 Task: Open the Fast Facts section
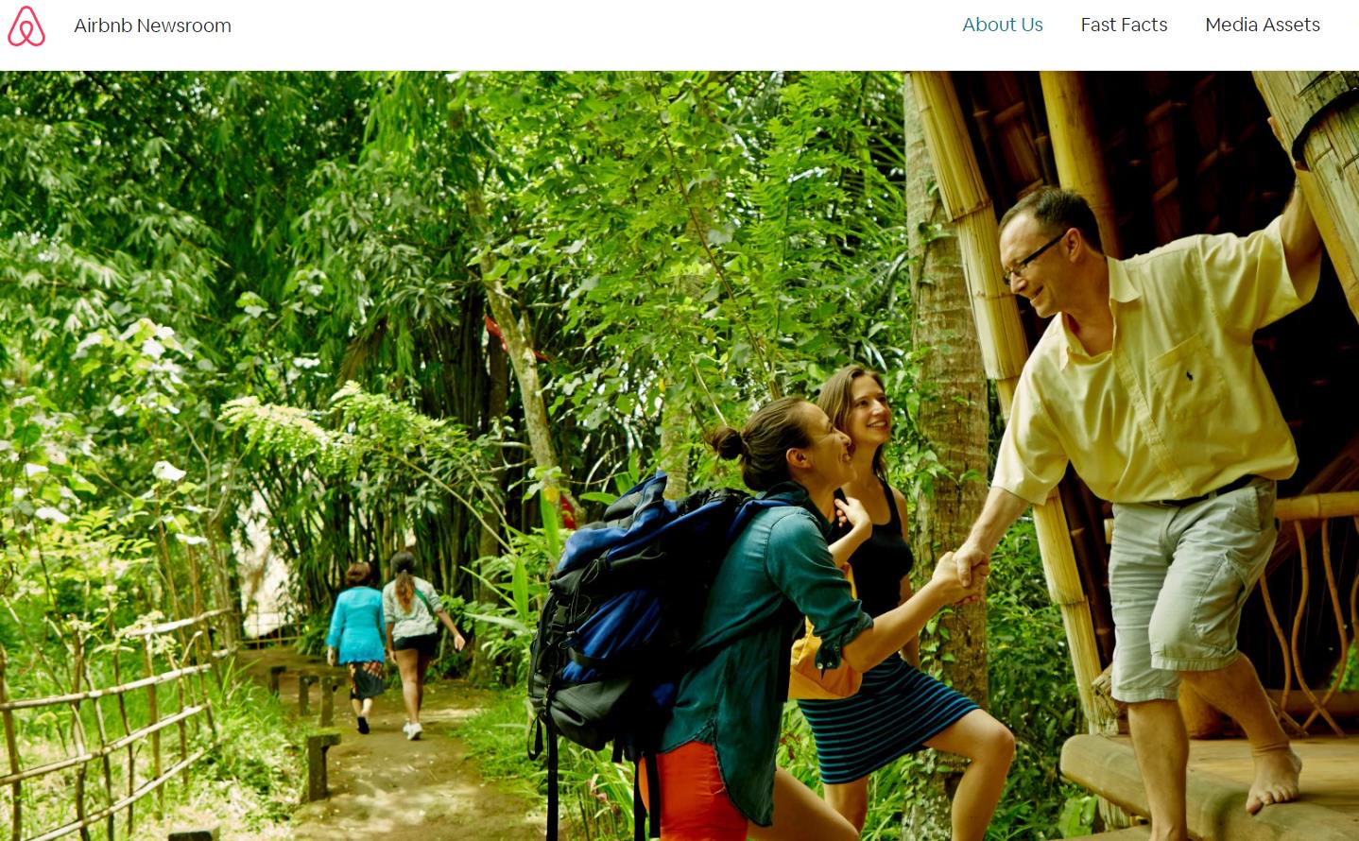[1124, 25]
